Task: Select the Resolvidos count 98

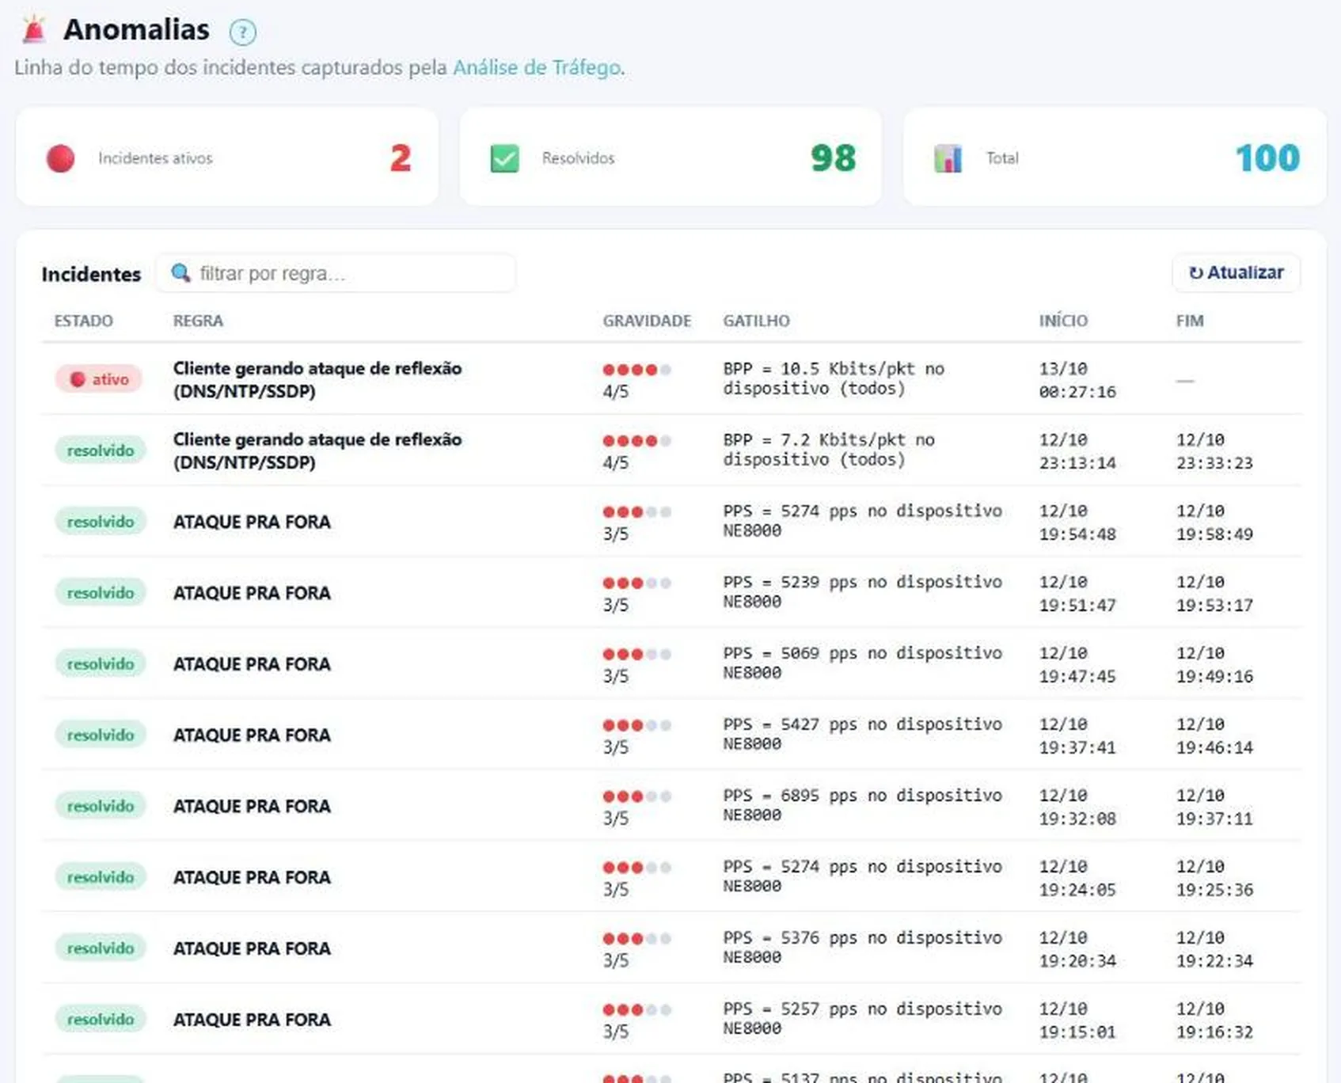Action: (x=833, y=158)
